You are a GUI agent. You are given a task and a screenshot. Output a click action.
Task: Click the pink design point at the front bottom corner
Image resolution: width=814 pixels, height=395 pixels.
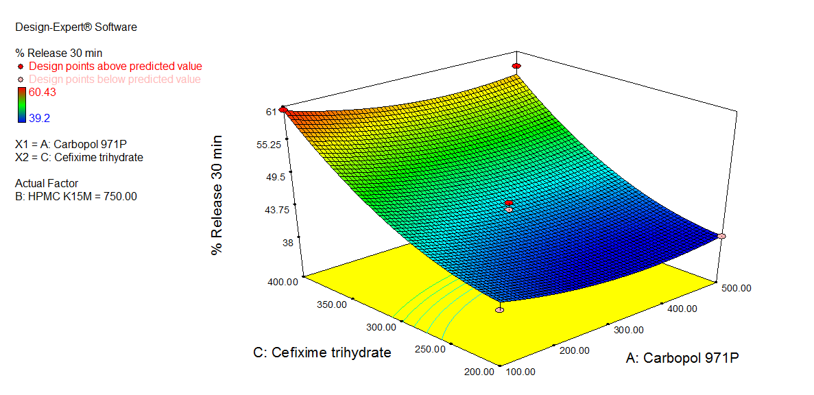coord(500,310)
